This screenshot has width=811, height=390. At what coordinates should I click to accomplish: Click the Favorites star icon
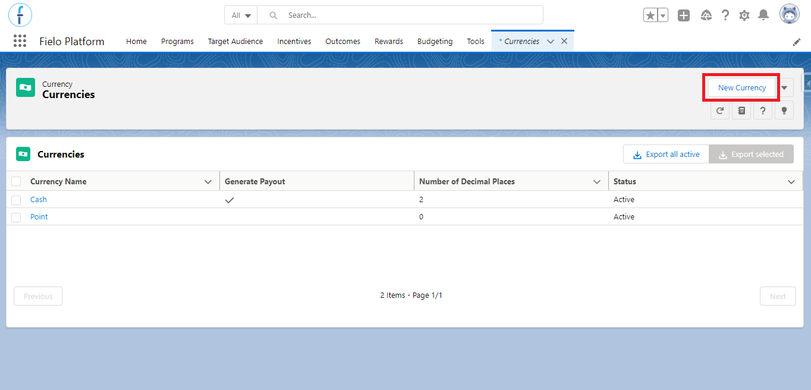pyautogui.click(x=650, y=15)
